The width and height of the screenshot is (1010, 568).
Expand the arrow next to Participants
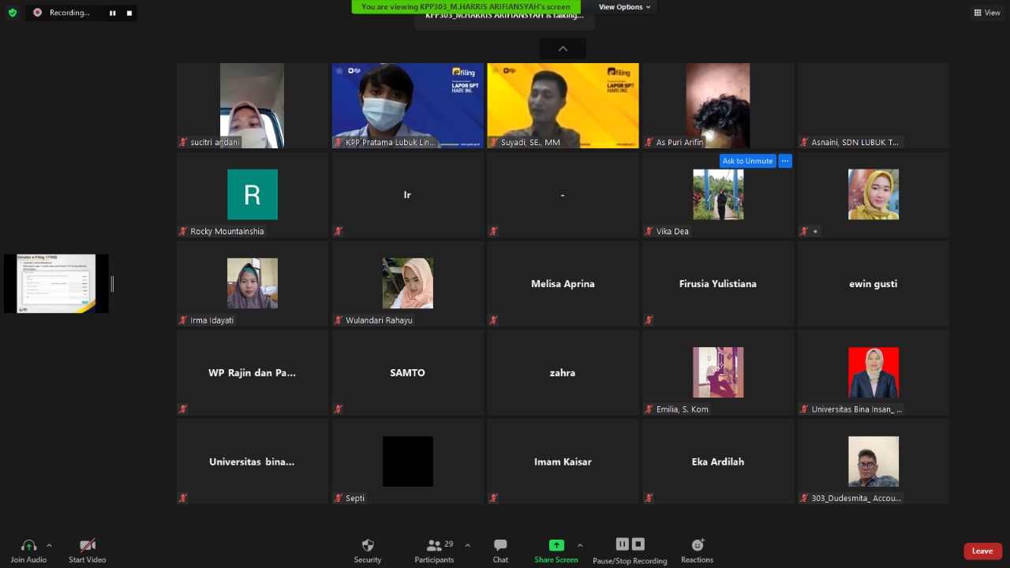(x=467, y=545)
